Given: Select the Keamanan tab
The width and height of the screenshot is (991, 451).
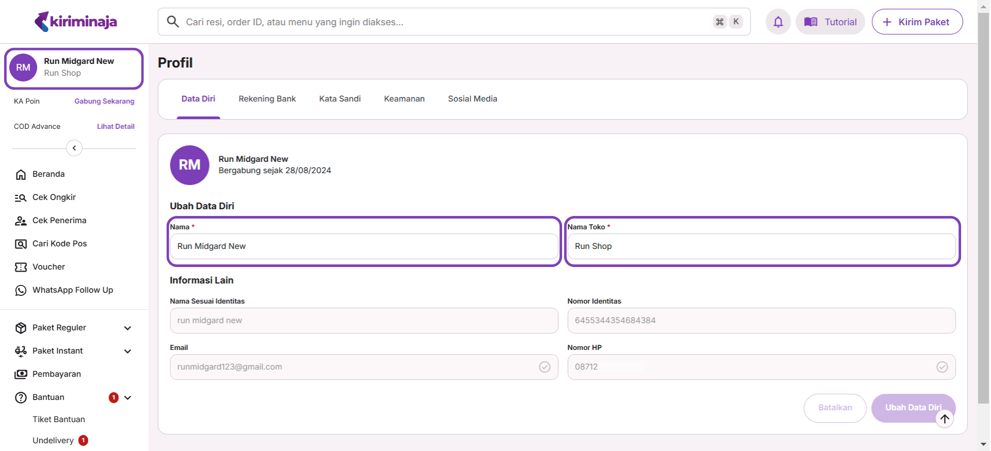Looking at the screenshot, I should [404, 99].
